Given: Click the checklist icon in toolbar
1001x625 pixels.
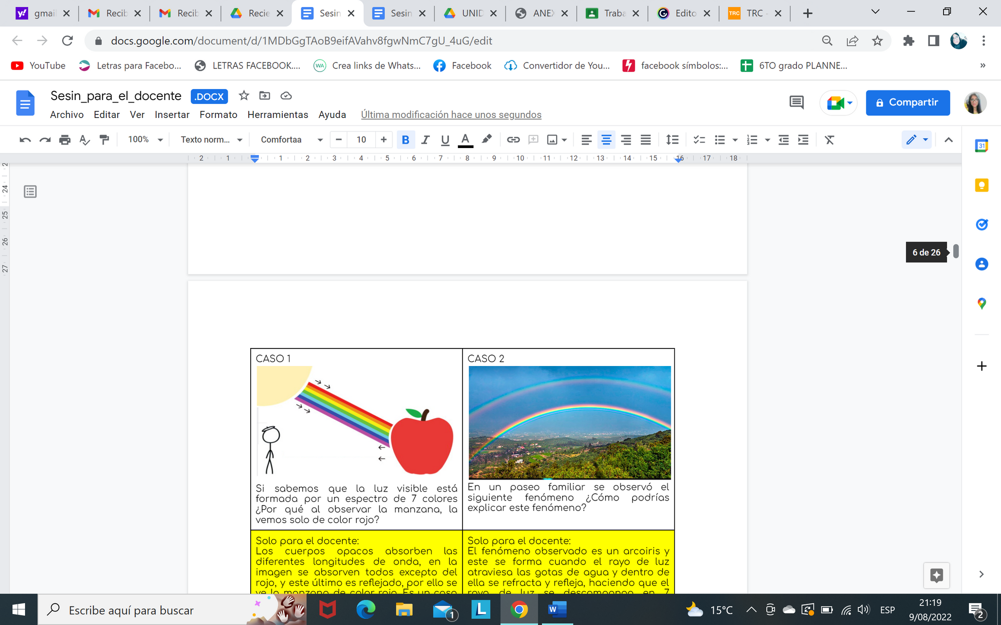Looking at the screenshot, I should [699, 140].
